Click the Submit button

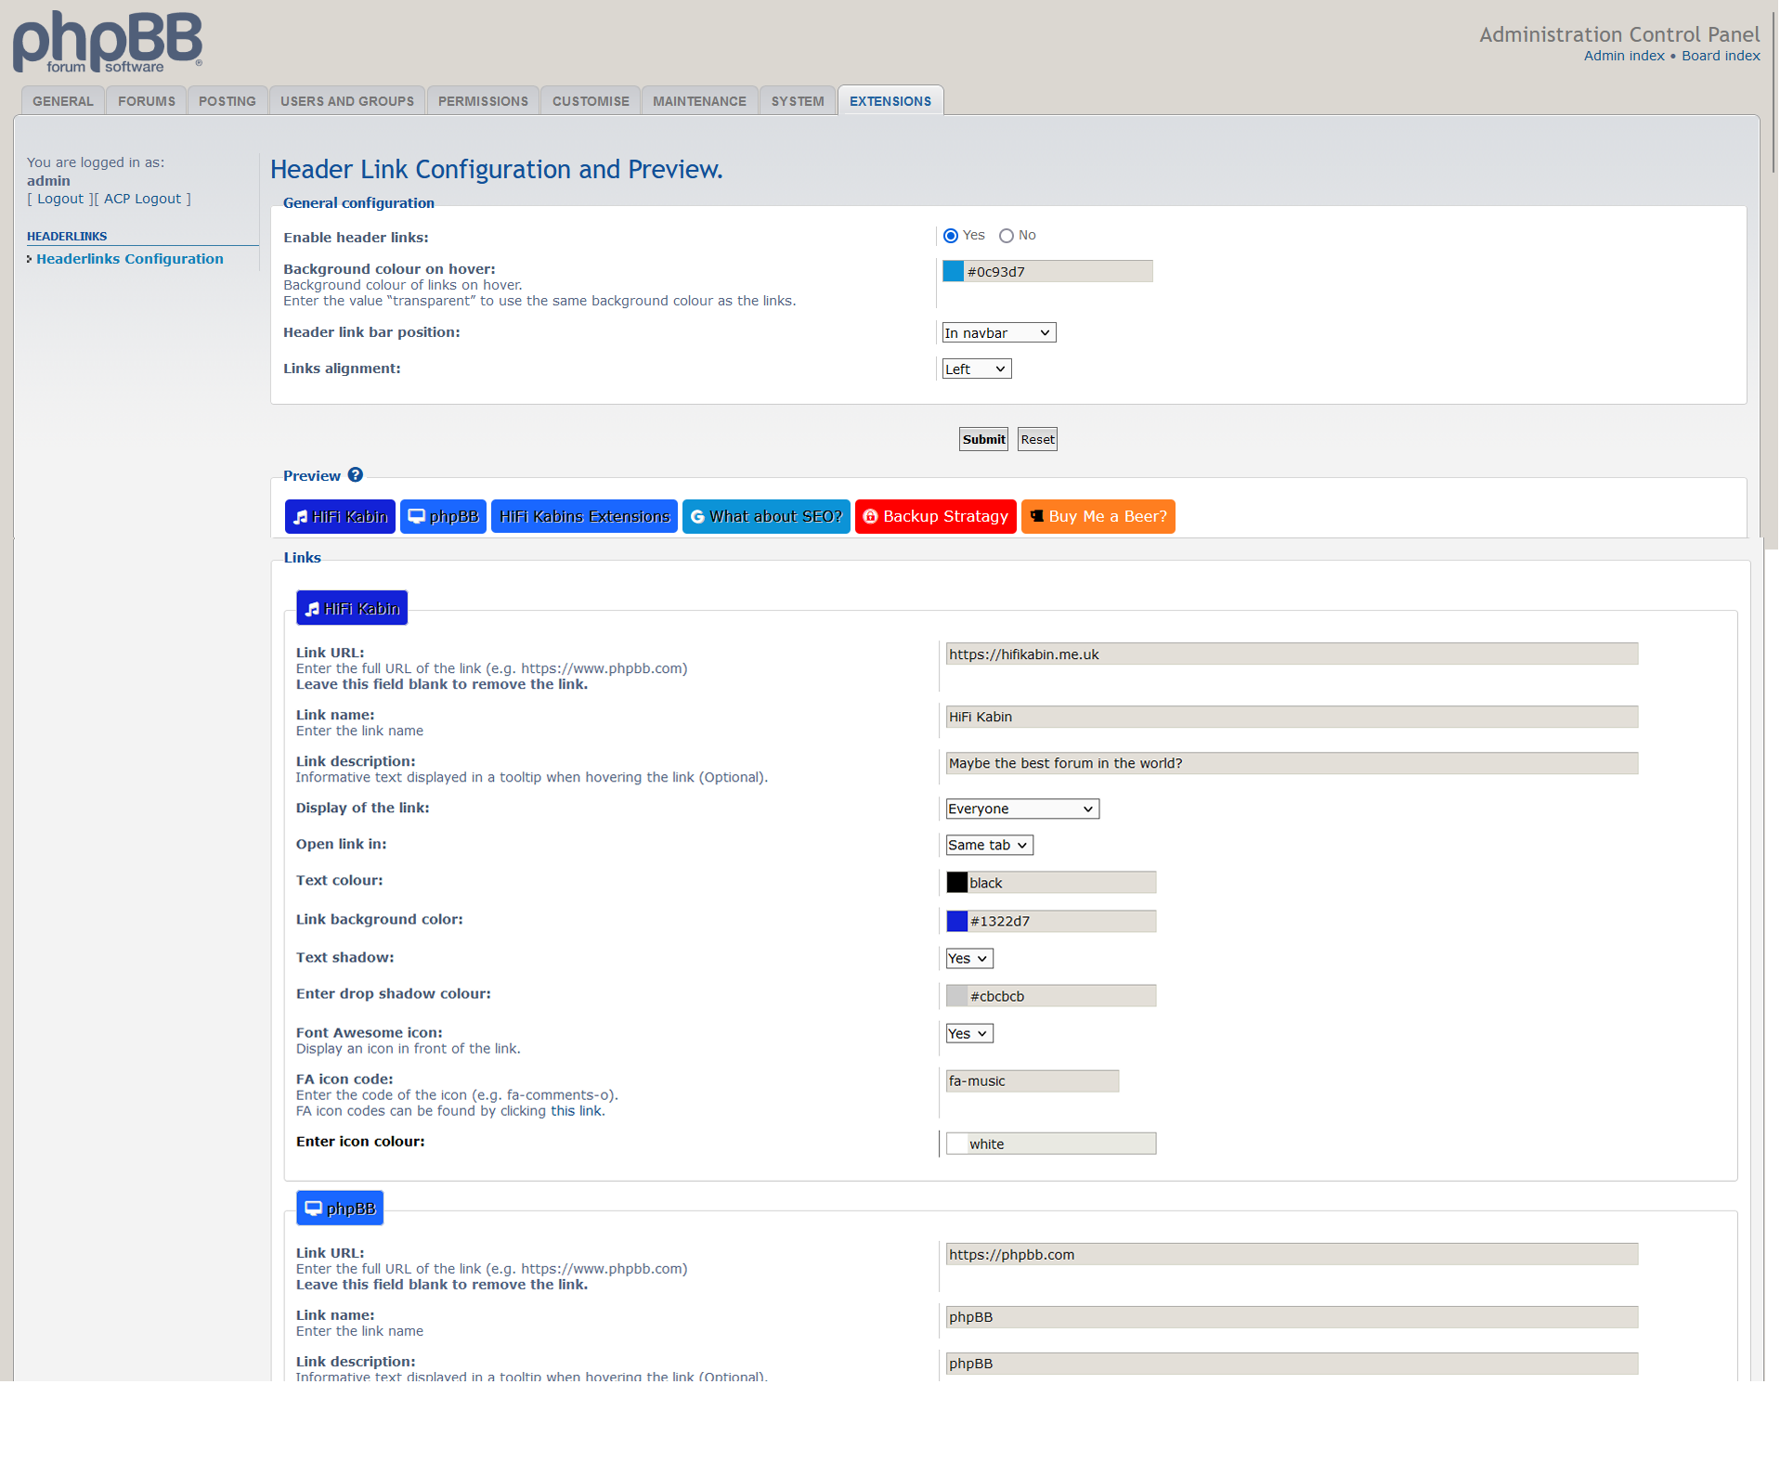click(x=983, y=440)
